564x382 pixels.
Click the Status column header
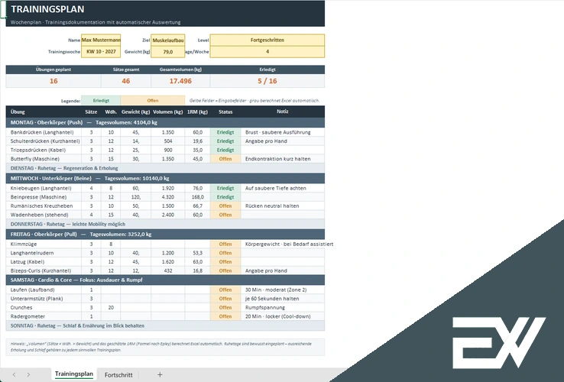point(225,112)
